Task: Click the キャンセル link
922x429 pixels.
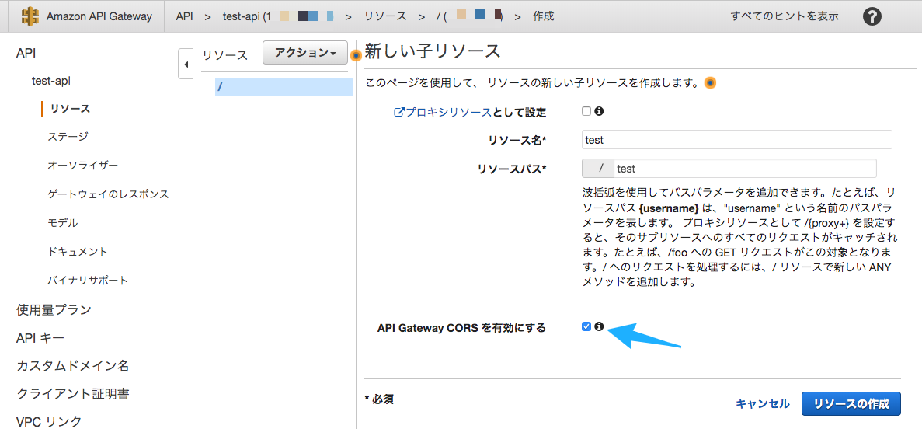Action: pos(762,403)
